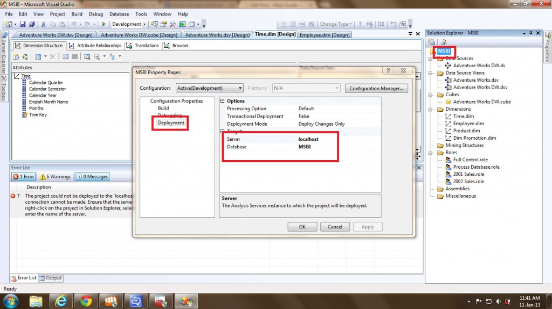Open Adventure Works DW.cube in Solution Explorer
The width and height of the screenshot is (552, 309).
[481, 102]
